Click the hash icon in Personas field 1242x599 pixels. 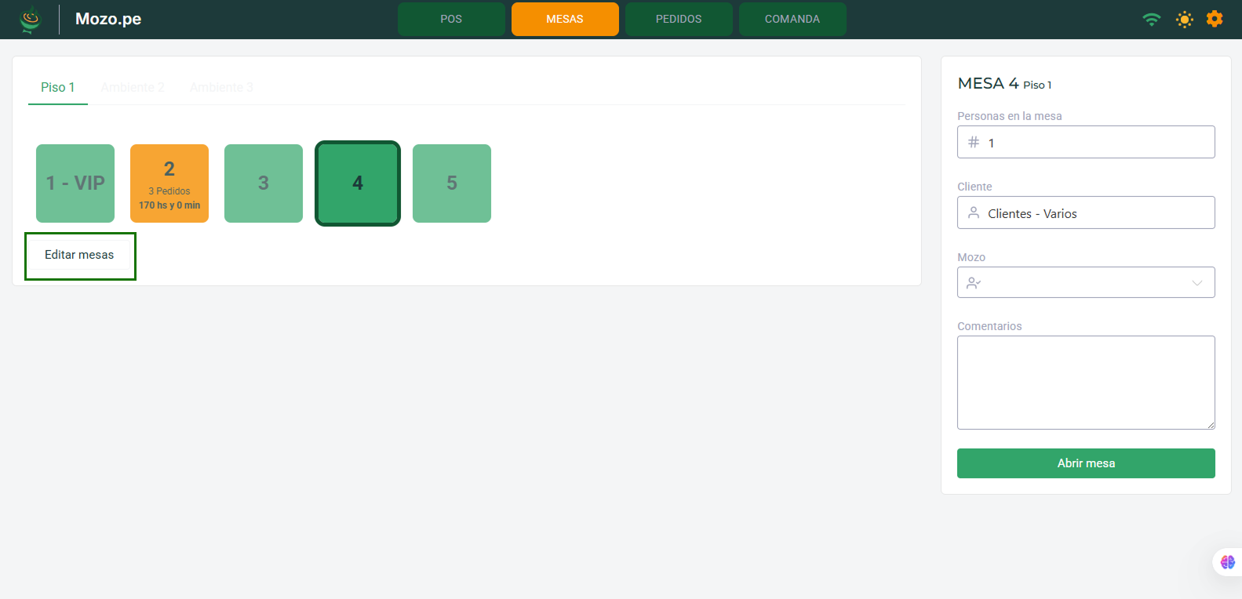click(x=974, y=142)
